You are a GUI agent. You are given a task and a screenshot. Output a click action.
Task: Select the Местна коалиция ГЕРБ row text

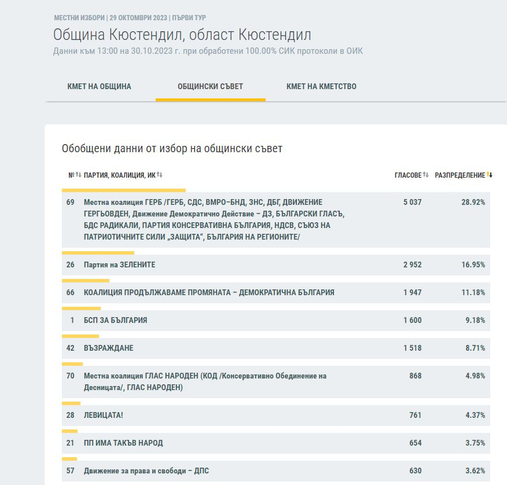pyautogui.click(x=214, y=219)
